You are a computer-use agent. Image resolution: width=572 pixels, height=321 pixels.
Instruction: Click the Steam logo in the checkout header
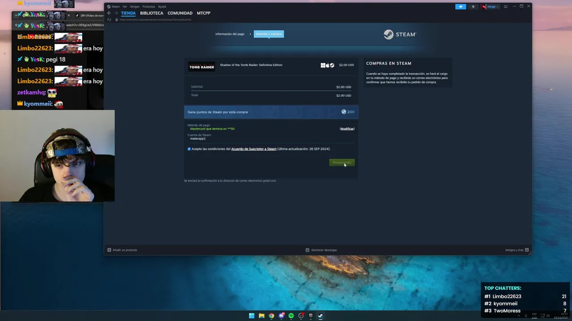(400, 34)
